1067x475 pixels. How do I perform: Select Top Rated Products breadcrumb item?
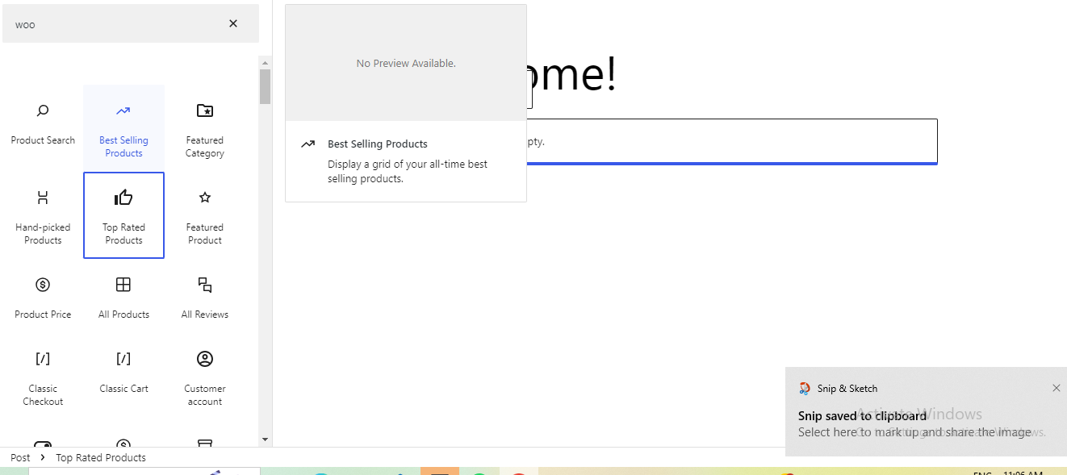coord(101,457)
